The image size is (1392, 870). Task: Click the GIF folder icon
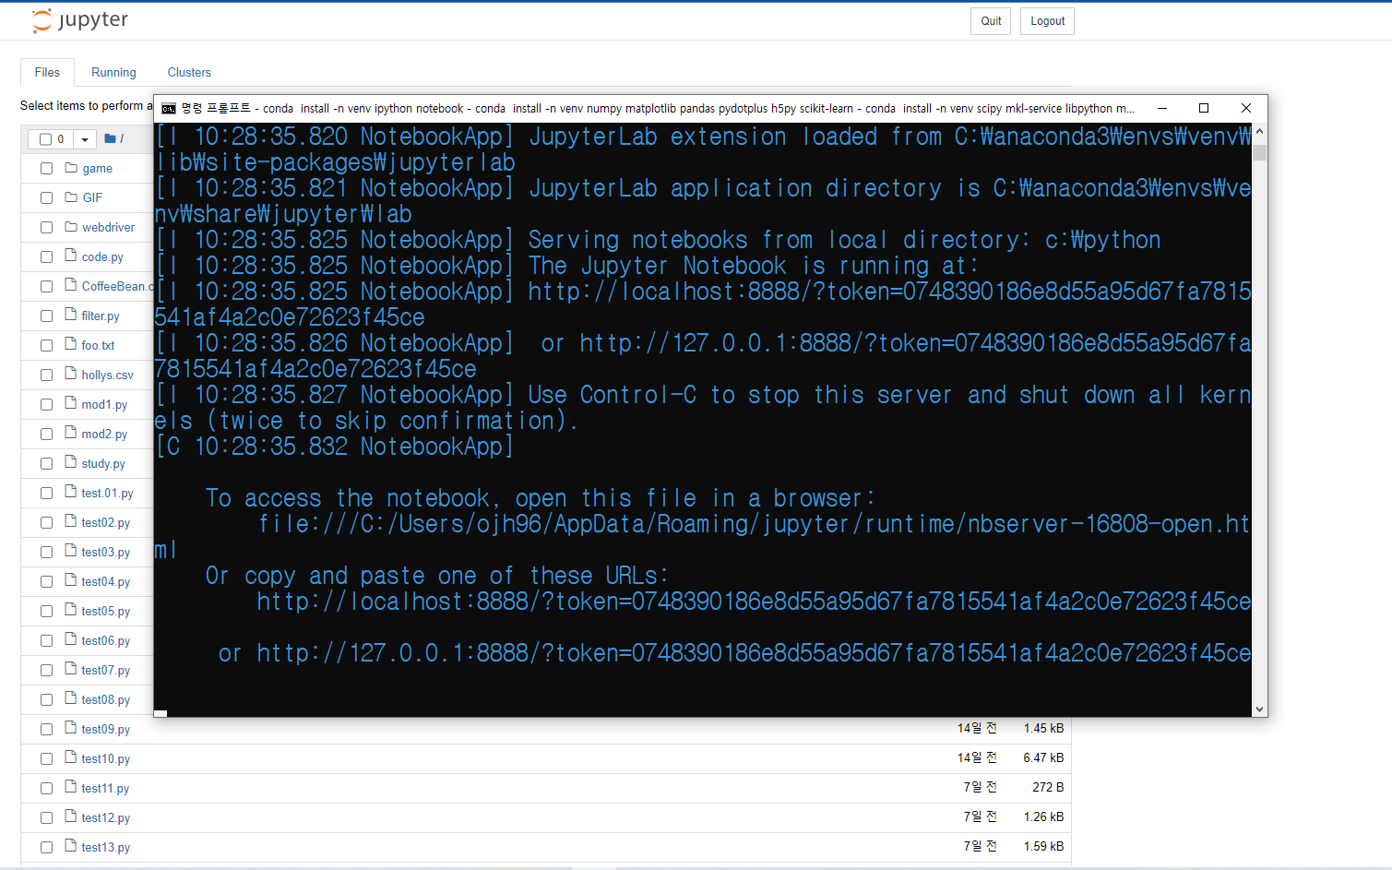click(71, 197)
